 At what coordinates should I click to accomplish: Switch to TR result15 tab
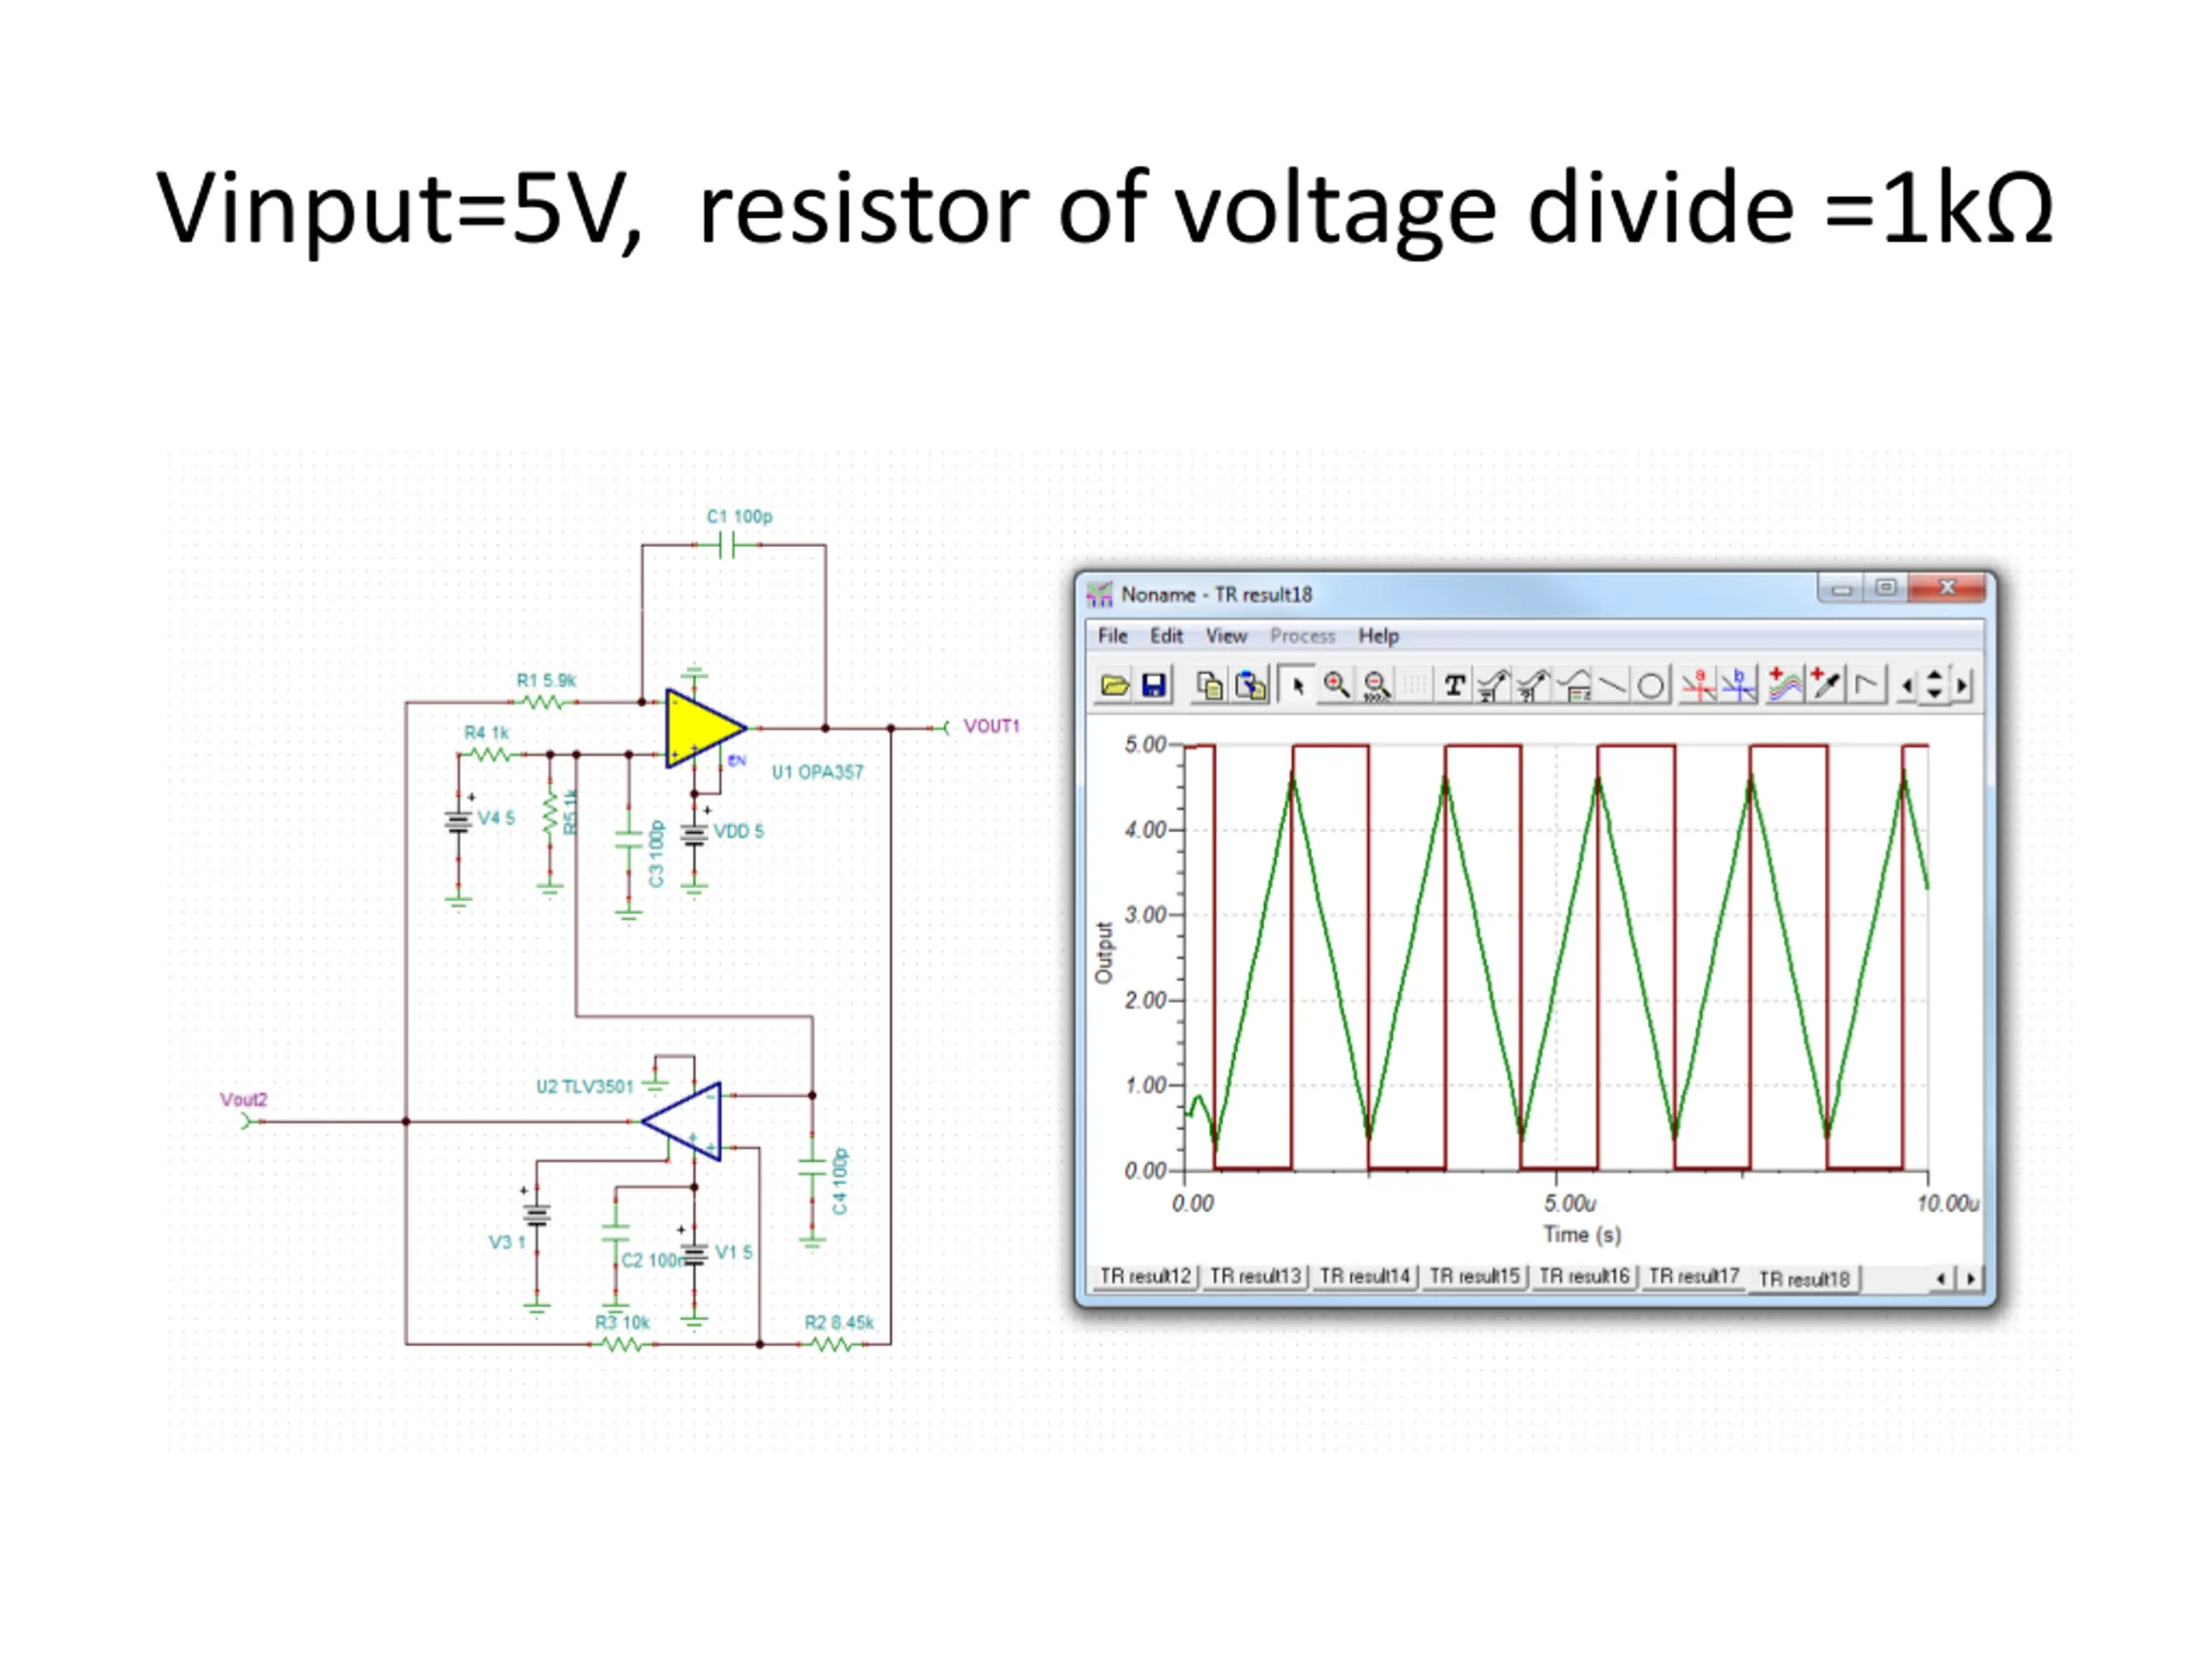click(x=1474, y=1277)
